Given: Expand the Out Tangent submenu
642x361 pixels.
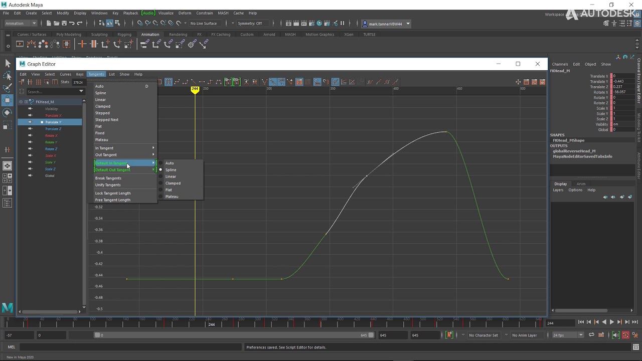Looking at the screenshot, I should [125, 155].
